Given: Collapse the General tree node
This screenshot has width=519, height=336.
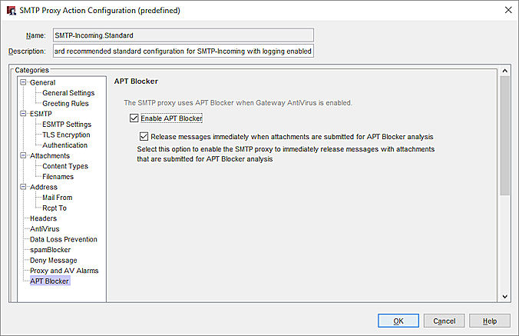Looking at the screenshot, I should (x=23, y=82).
